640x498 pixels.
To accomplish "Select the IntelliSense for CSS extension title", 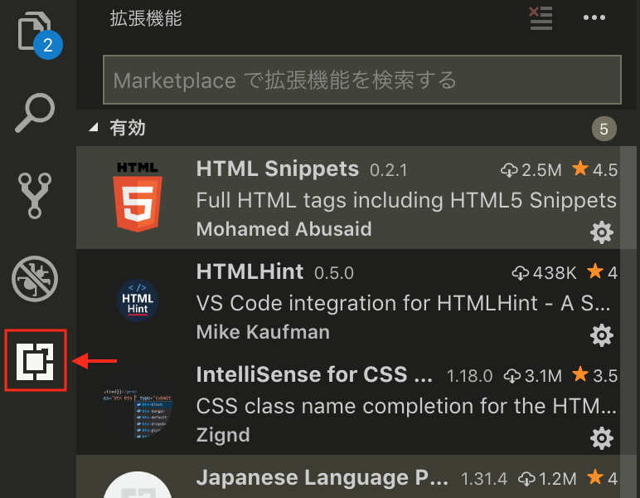I will (x=314, y=374).
